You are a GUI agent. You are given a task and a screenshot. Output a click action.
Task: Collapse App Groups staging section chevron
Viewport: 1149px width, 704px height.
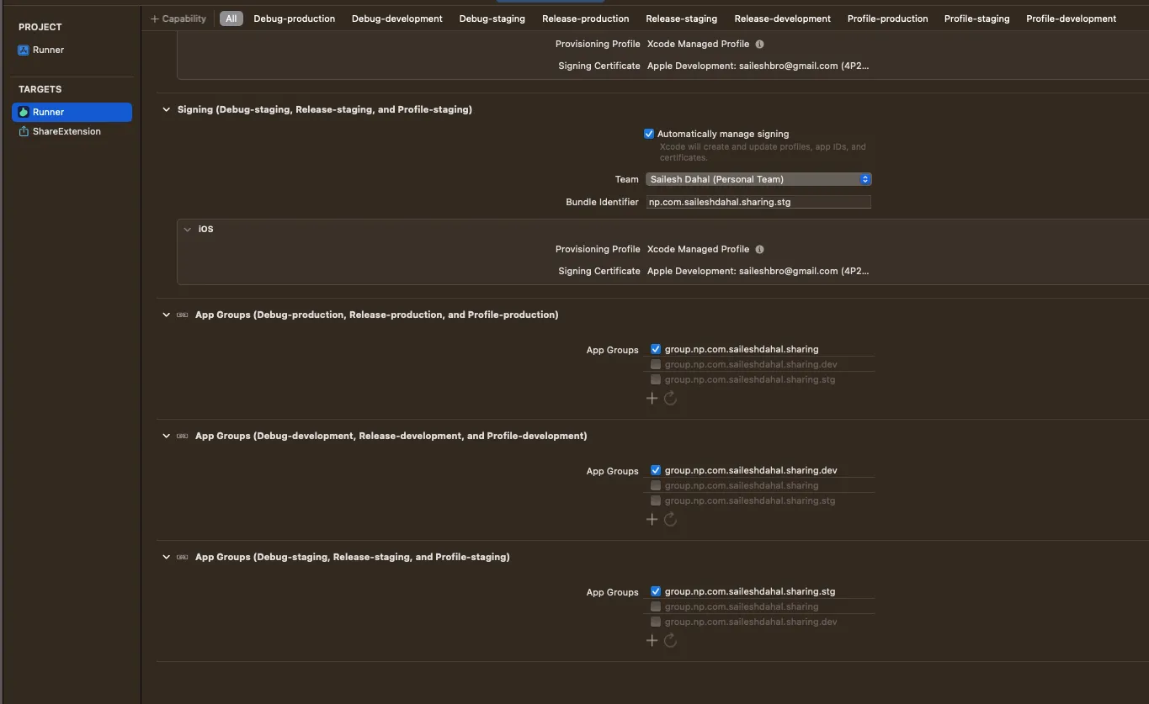[166, 557]
